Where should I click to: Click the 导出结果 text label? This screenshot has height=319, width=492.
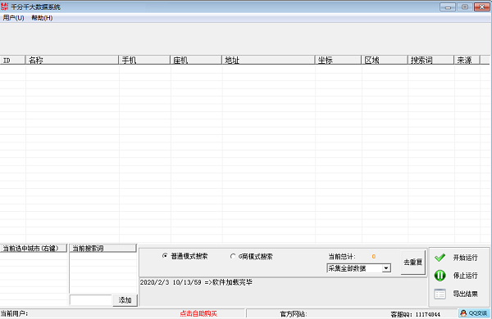465,294
